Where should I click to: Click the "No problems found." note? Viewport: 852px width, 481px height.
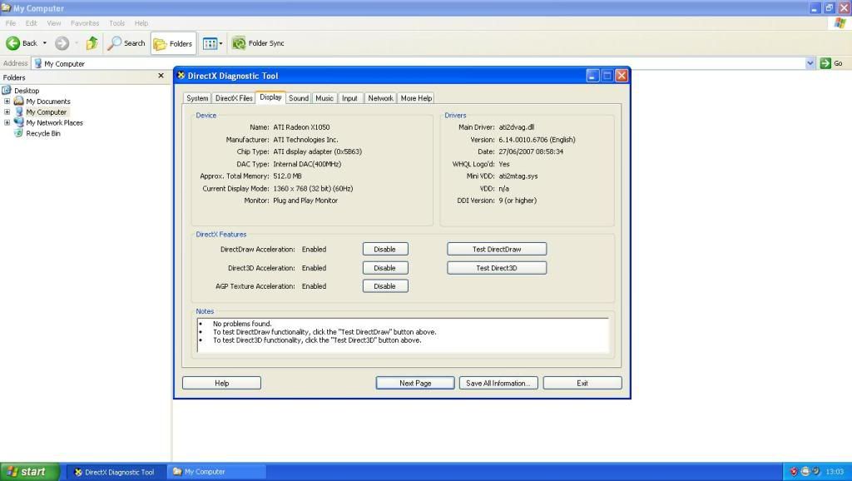[242, 324]
